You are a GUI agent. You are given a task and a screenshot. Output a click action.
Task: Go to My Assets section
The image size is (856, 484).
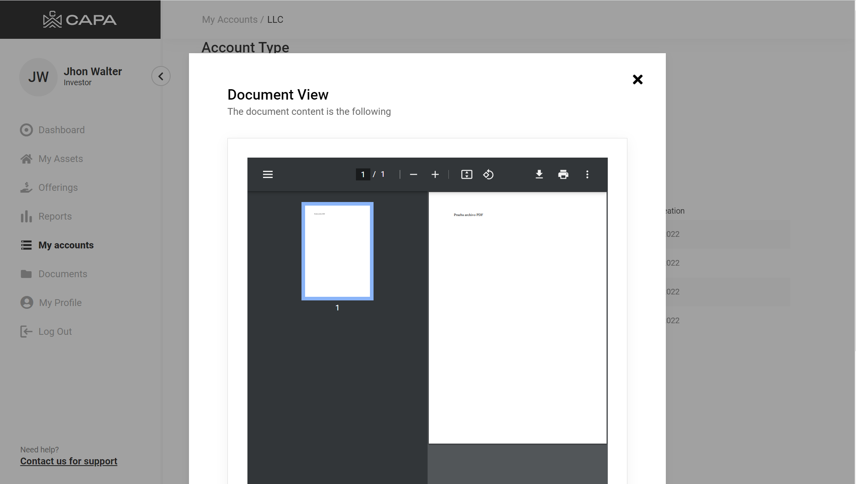tap(60, 159)
